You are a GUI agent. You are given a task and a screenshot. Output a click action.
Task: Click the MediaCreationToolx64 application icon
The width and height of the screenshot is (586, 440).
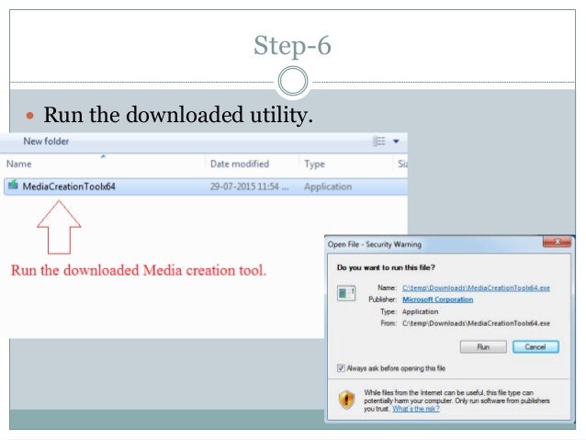point(13,185)
